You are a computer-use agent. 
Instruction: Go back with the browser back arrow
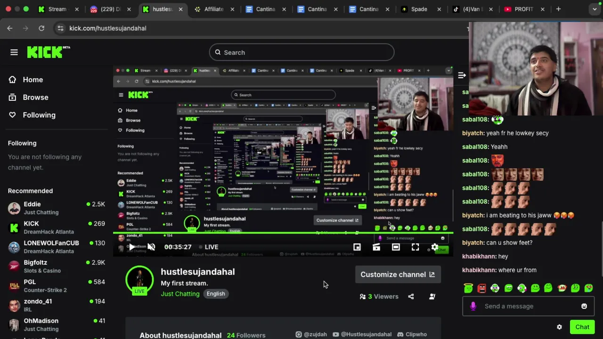[x=10, y=28]
